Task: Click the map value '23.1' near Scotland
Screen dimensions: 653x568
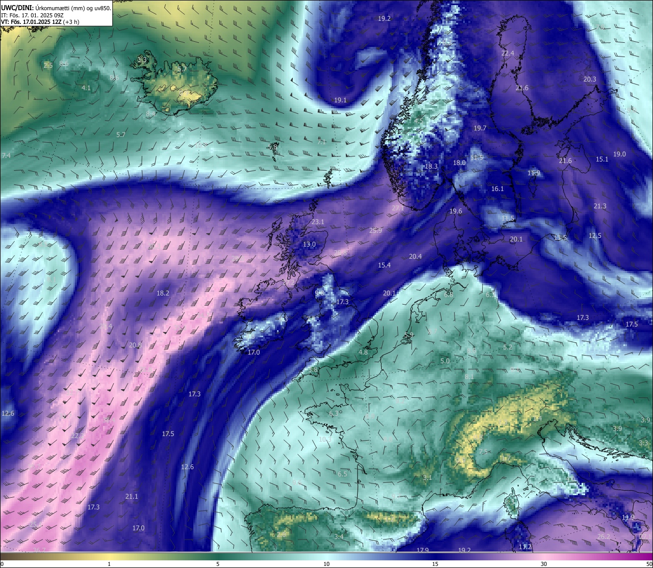Action: coord(318,222)
